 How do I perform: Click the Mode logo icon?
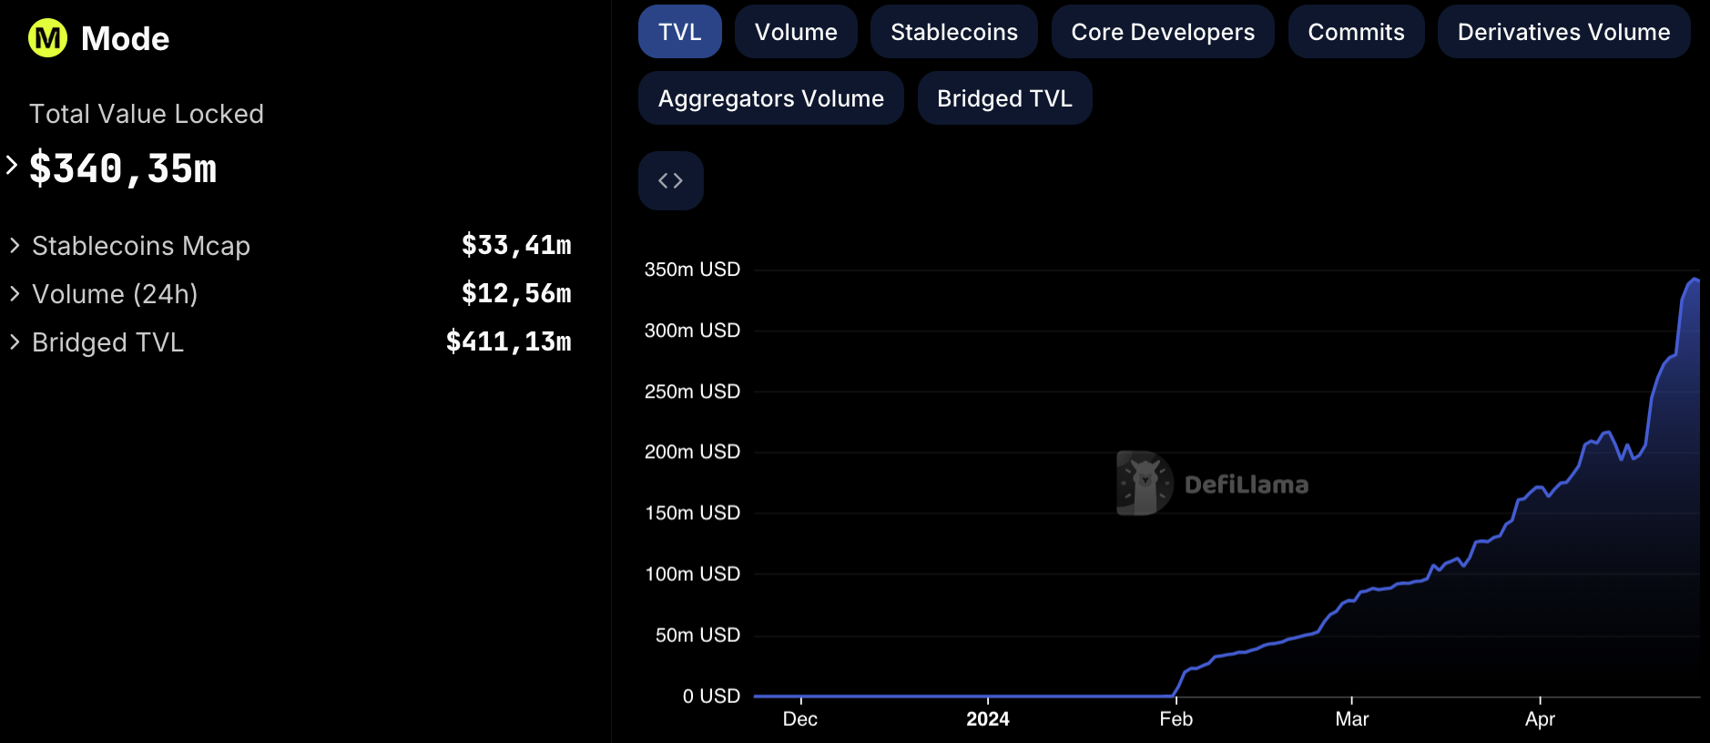point(47,38)
